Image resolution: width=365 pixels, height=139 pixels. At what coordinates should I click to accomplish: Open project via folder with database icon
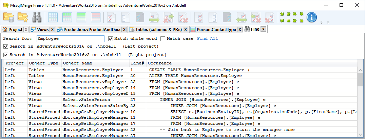[8, 18]
